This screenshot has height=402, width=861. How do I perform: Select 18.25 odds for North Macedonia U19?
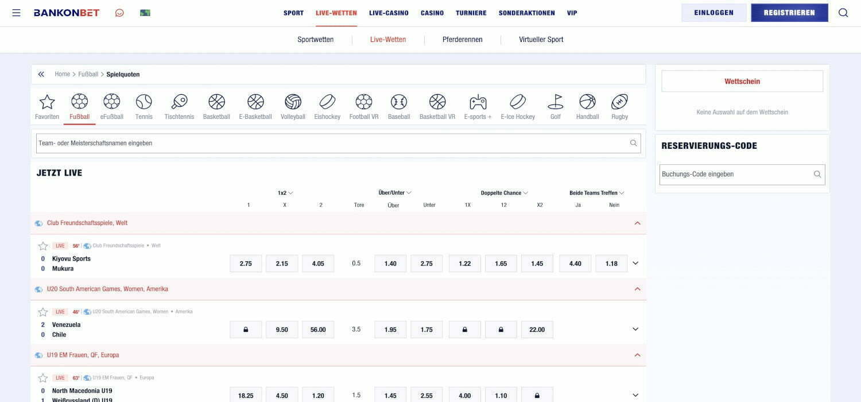pos(246,395)
